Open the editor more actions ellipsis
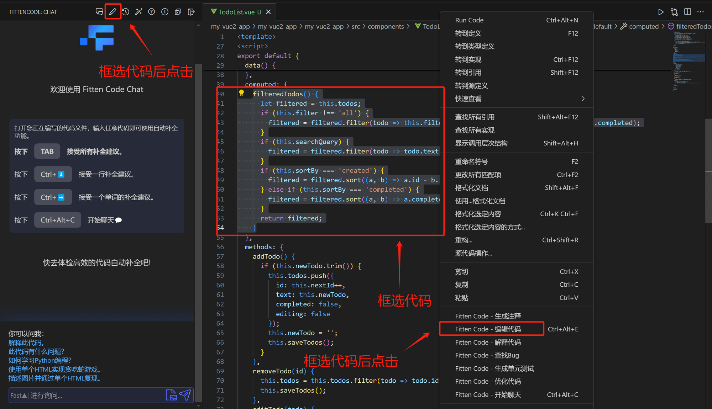 (x=701, y=12)
